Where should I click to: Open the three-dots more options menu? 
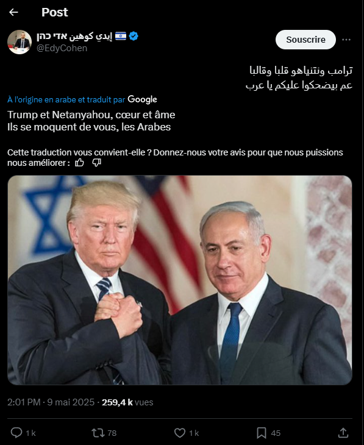346,40
